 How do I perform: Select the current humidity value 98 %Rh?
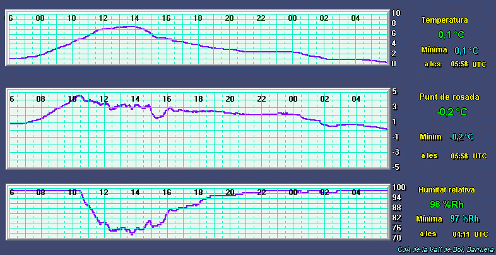point(447,205)
